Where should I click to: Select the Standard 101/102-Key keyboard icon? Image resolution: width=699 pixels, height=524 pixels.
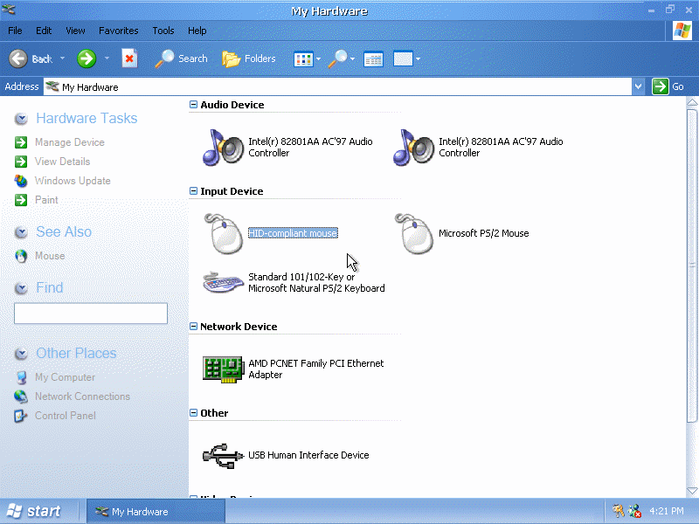[x=223, y=282]
